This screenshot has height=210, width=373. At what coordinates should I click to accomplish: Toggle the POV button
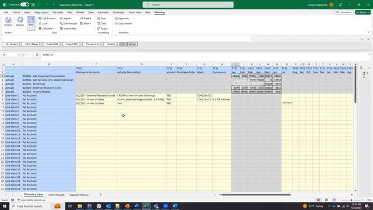(x=31, y=23)
